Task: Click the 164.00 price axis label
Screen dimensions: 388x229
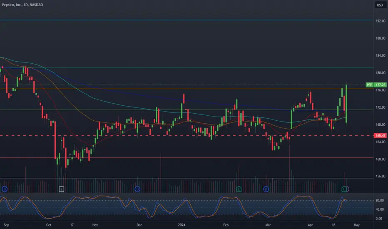Action: [x=381, y=142]
